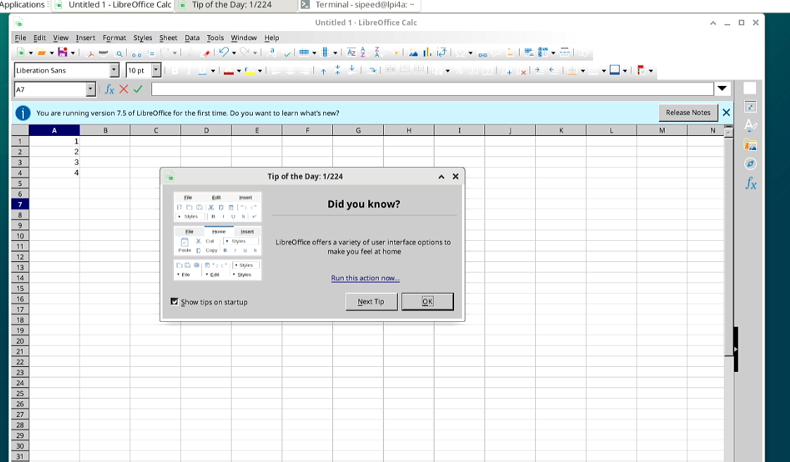
Task: Click the yellow Background Color swatch
Action: pyautogui.click(x=249, y=71)
